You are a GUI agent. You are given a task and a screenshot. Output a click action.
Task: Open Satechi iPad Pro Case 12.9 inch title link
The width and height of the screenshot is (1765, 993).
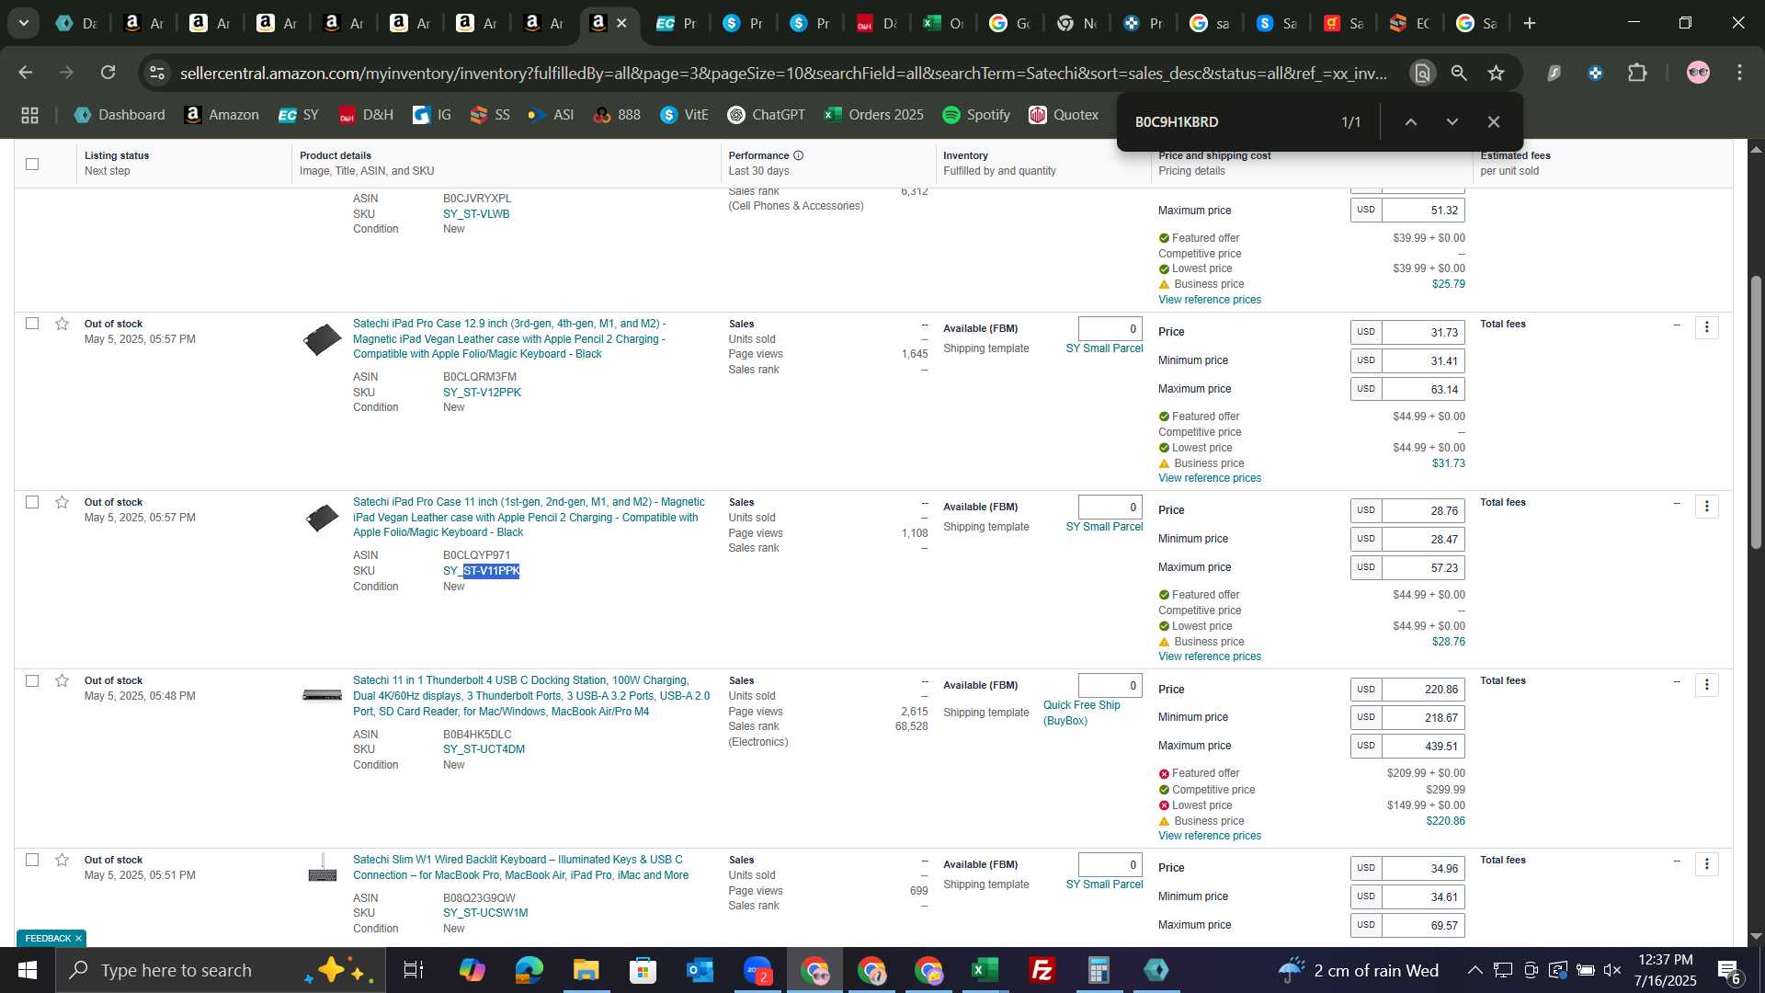(509, 339)
